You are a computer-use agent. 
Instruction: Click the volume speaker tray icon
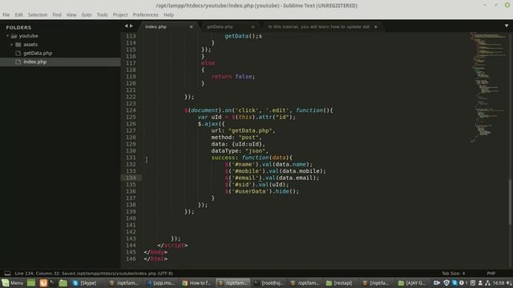(x=509, y=282)
